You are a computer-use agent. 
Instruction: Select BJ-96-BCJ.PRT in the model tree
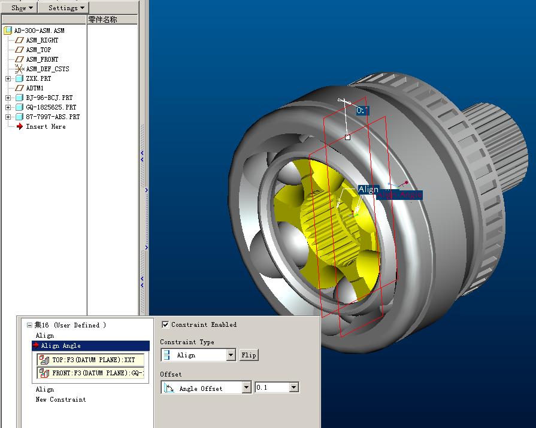(49, 98)
